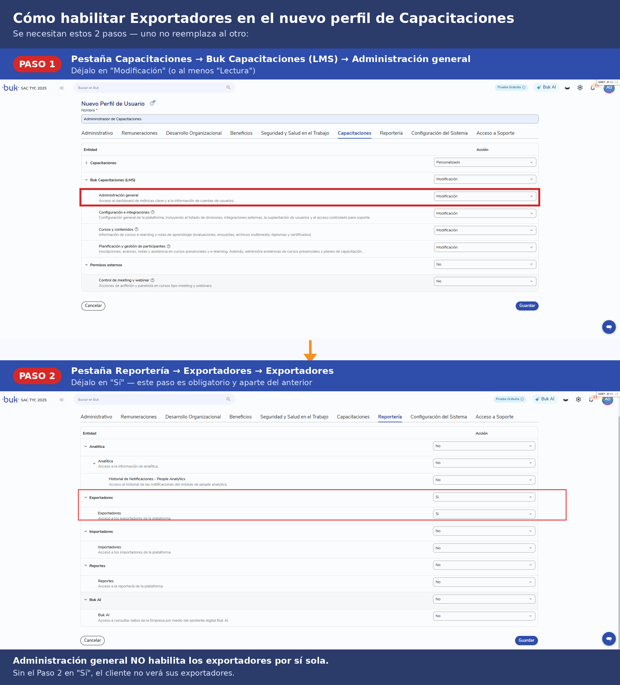Image resolution: width=620 pixels, height=685 pixels.
Task: Click Guardar button in Paso 1 screenshot
Action: (x=527, y=306)
